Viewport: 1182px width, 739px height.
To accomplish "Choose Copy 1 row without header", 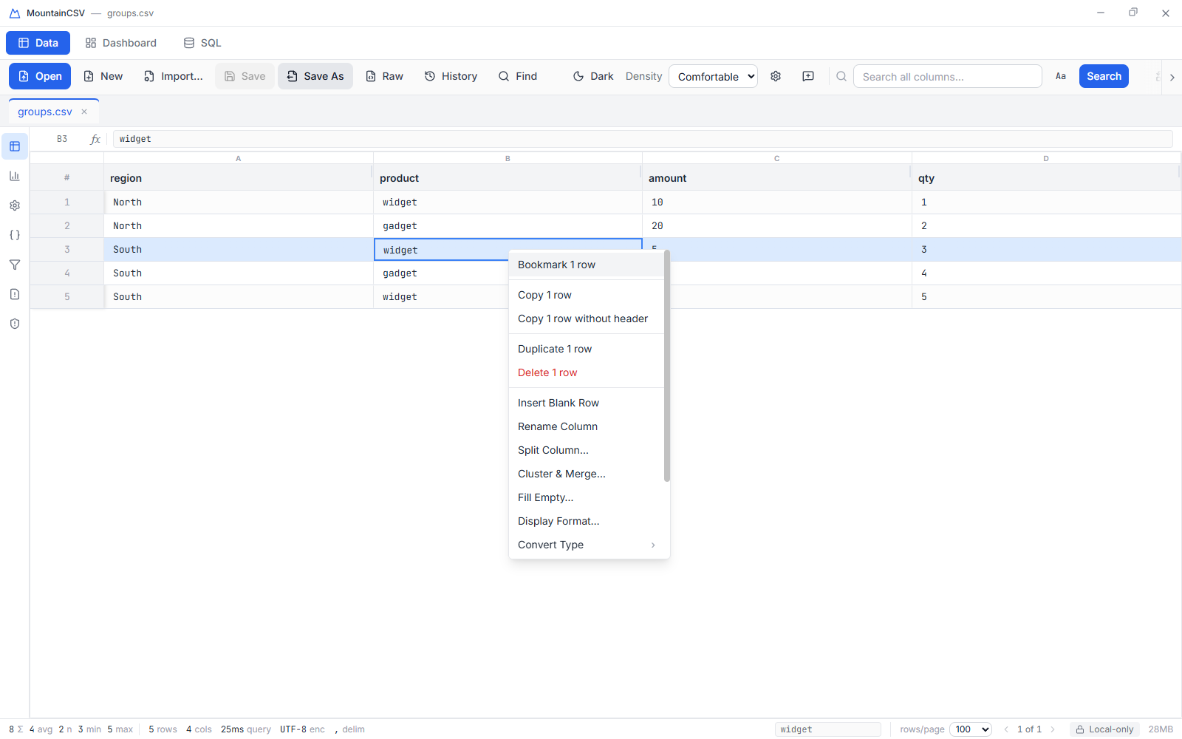I will (587, 319).
